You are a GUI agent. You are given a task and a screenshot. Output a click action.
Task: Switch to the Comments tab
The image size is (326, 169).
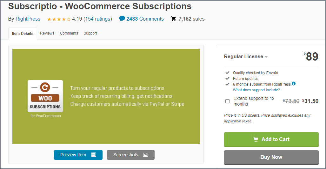coord(69,33)
